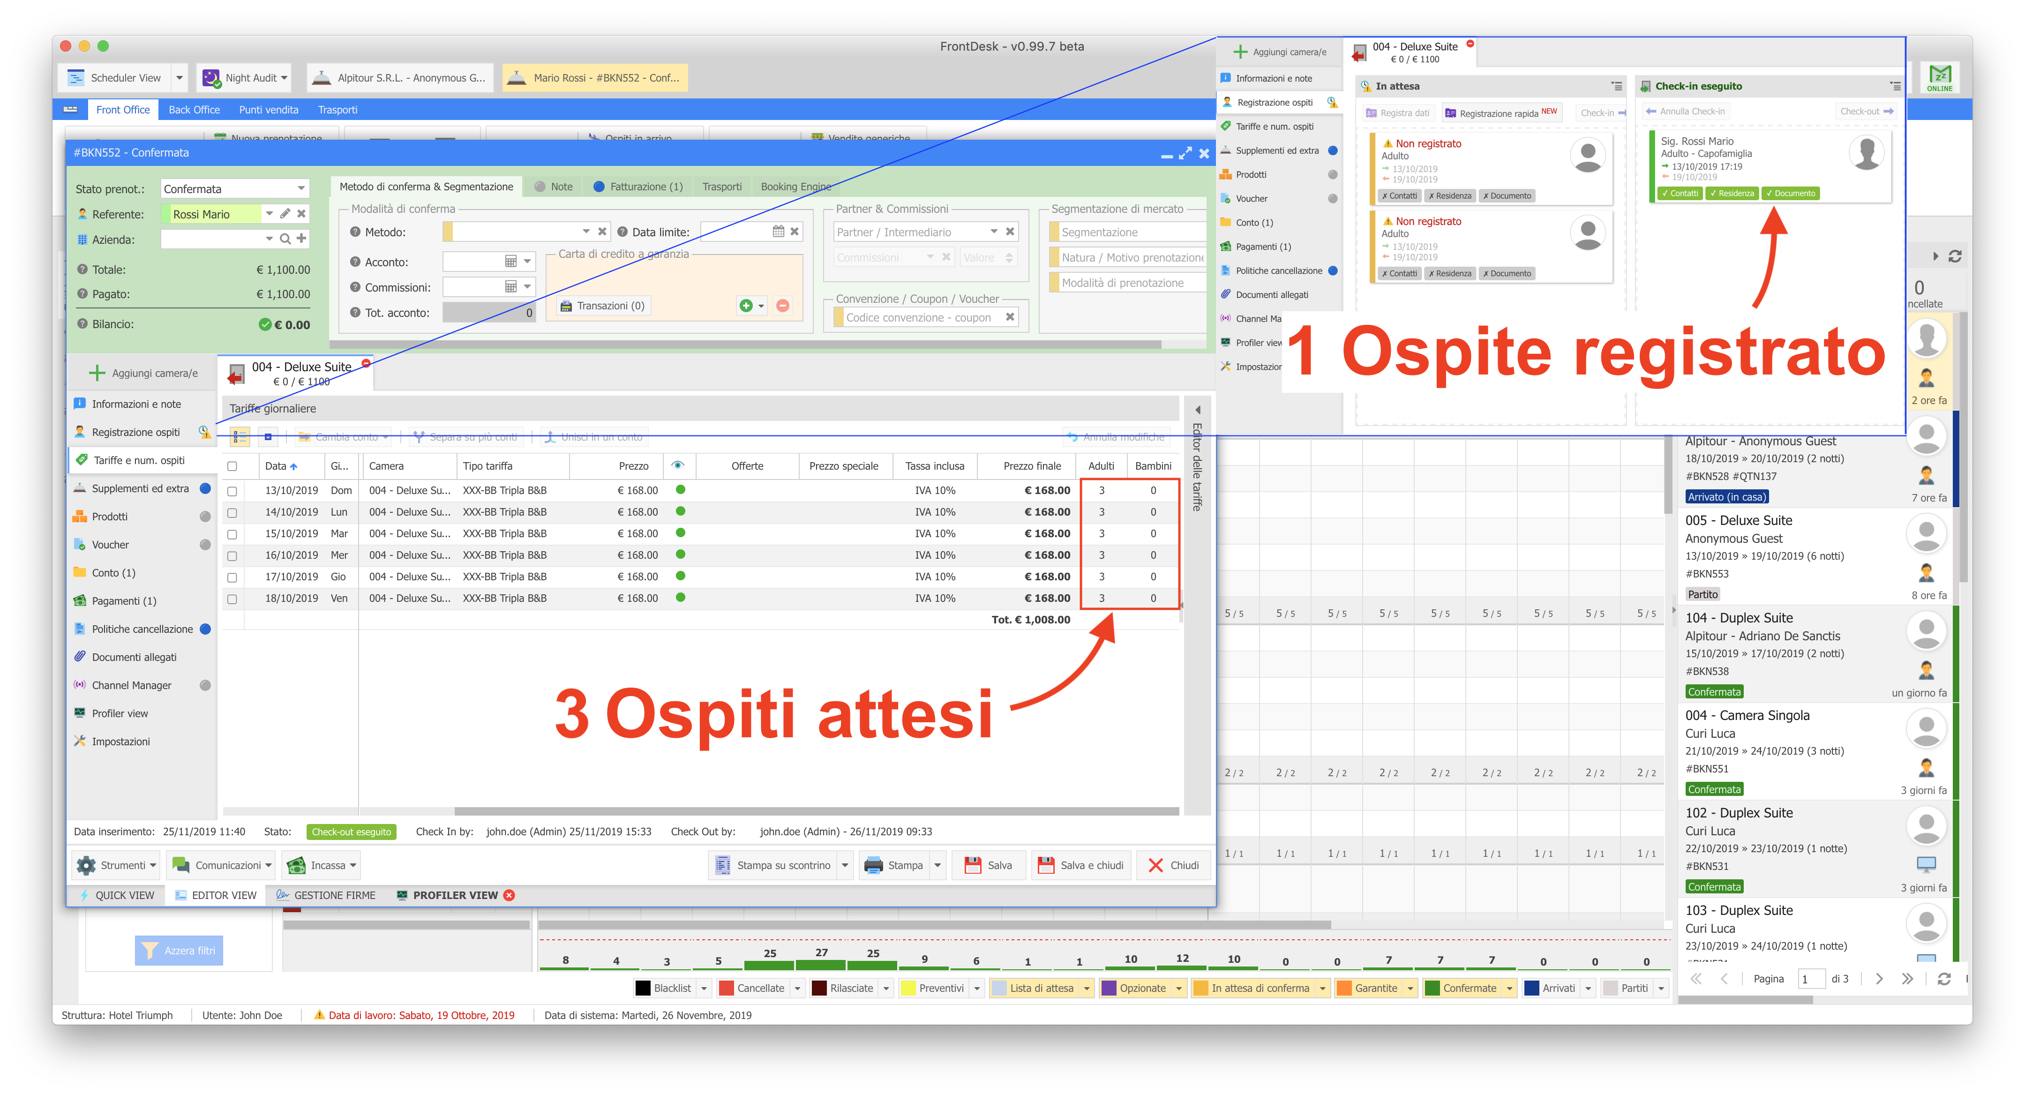The height and width of the screenshot is (1094, 2025).
Task: Open Prodotti in the main booking sidebar
Action: [110, 517]
